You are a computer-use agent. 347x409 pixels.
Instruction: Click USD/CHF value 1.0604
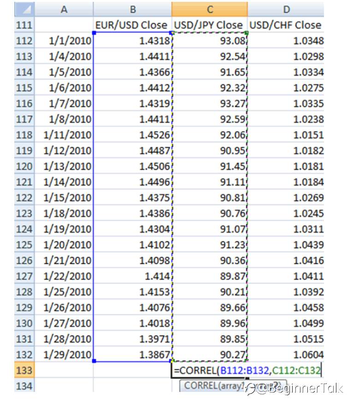coord(286,354)
